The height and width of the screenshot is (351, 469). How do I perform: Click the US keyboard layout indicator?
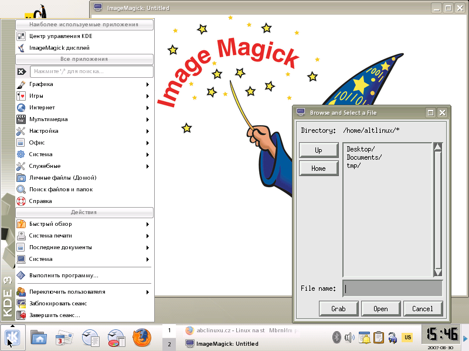coord(407,338)
